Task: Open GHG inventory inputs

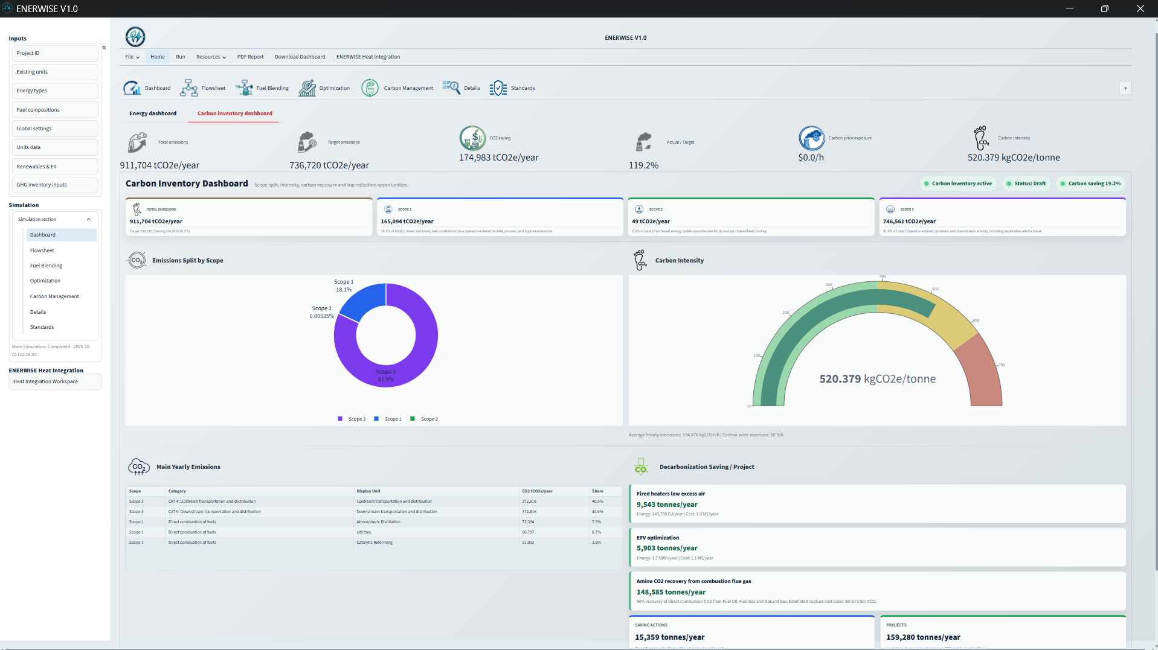Action: [x=54, y=185]
